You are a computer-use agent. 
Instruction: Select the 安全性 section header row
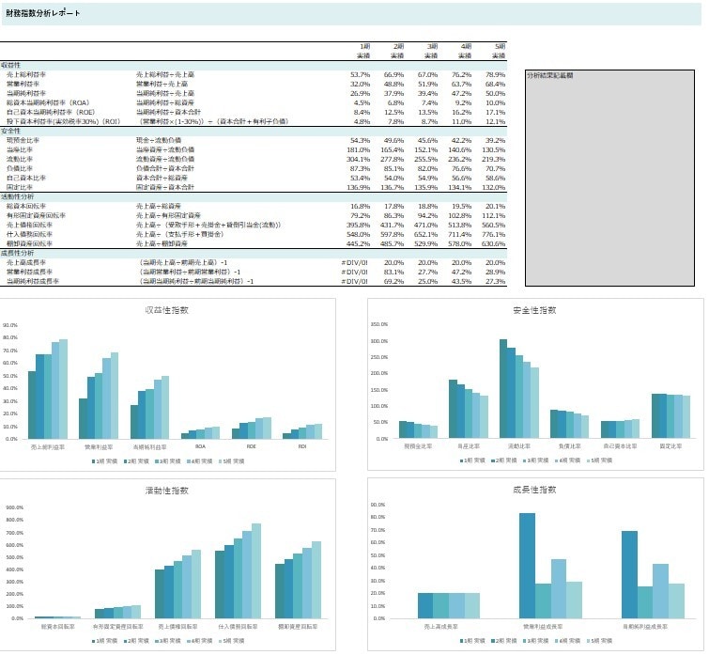[x=254, y=131]
